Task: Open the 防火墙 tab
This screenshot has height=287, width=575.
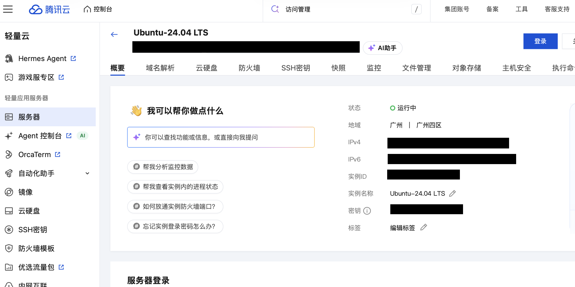Action: (x=249, y=68)
